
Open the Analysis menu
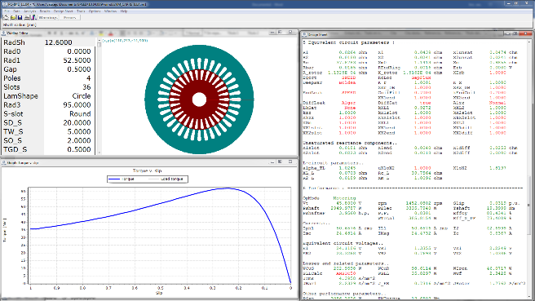pyautogui.click(x=29, y=11)
